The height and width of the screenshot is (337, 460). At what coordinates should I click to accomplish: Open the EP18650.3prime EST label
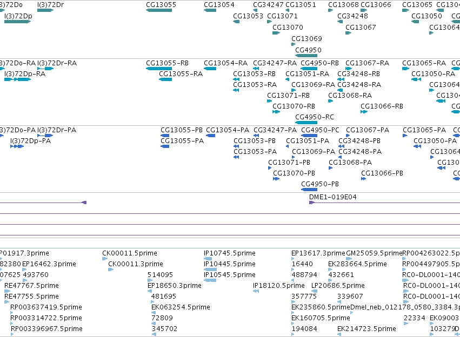click(x=175, y=286)
